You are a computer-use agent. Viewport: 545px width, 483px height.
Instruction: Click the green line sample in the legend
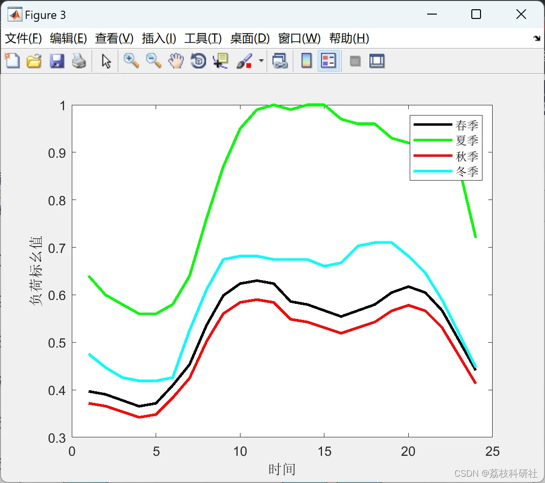pos(433,140)
